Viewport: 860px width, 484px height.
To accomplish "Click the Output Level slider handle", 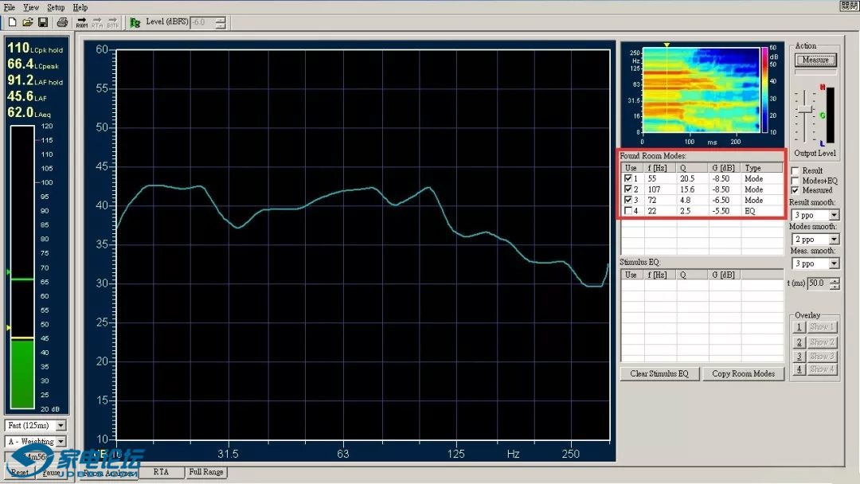I will [805, 108].
